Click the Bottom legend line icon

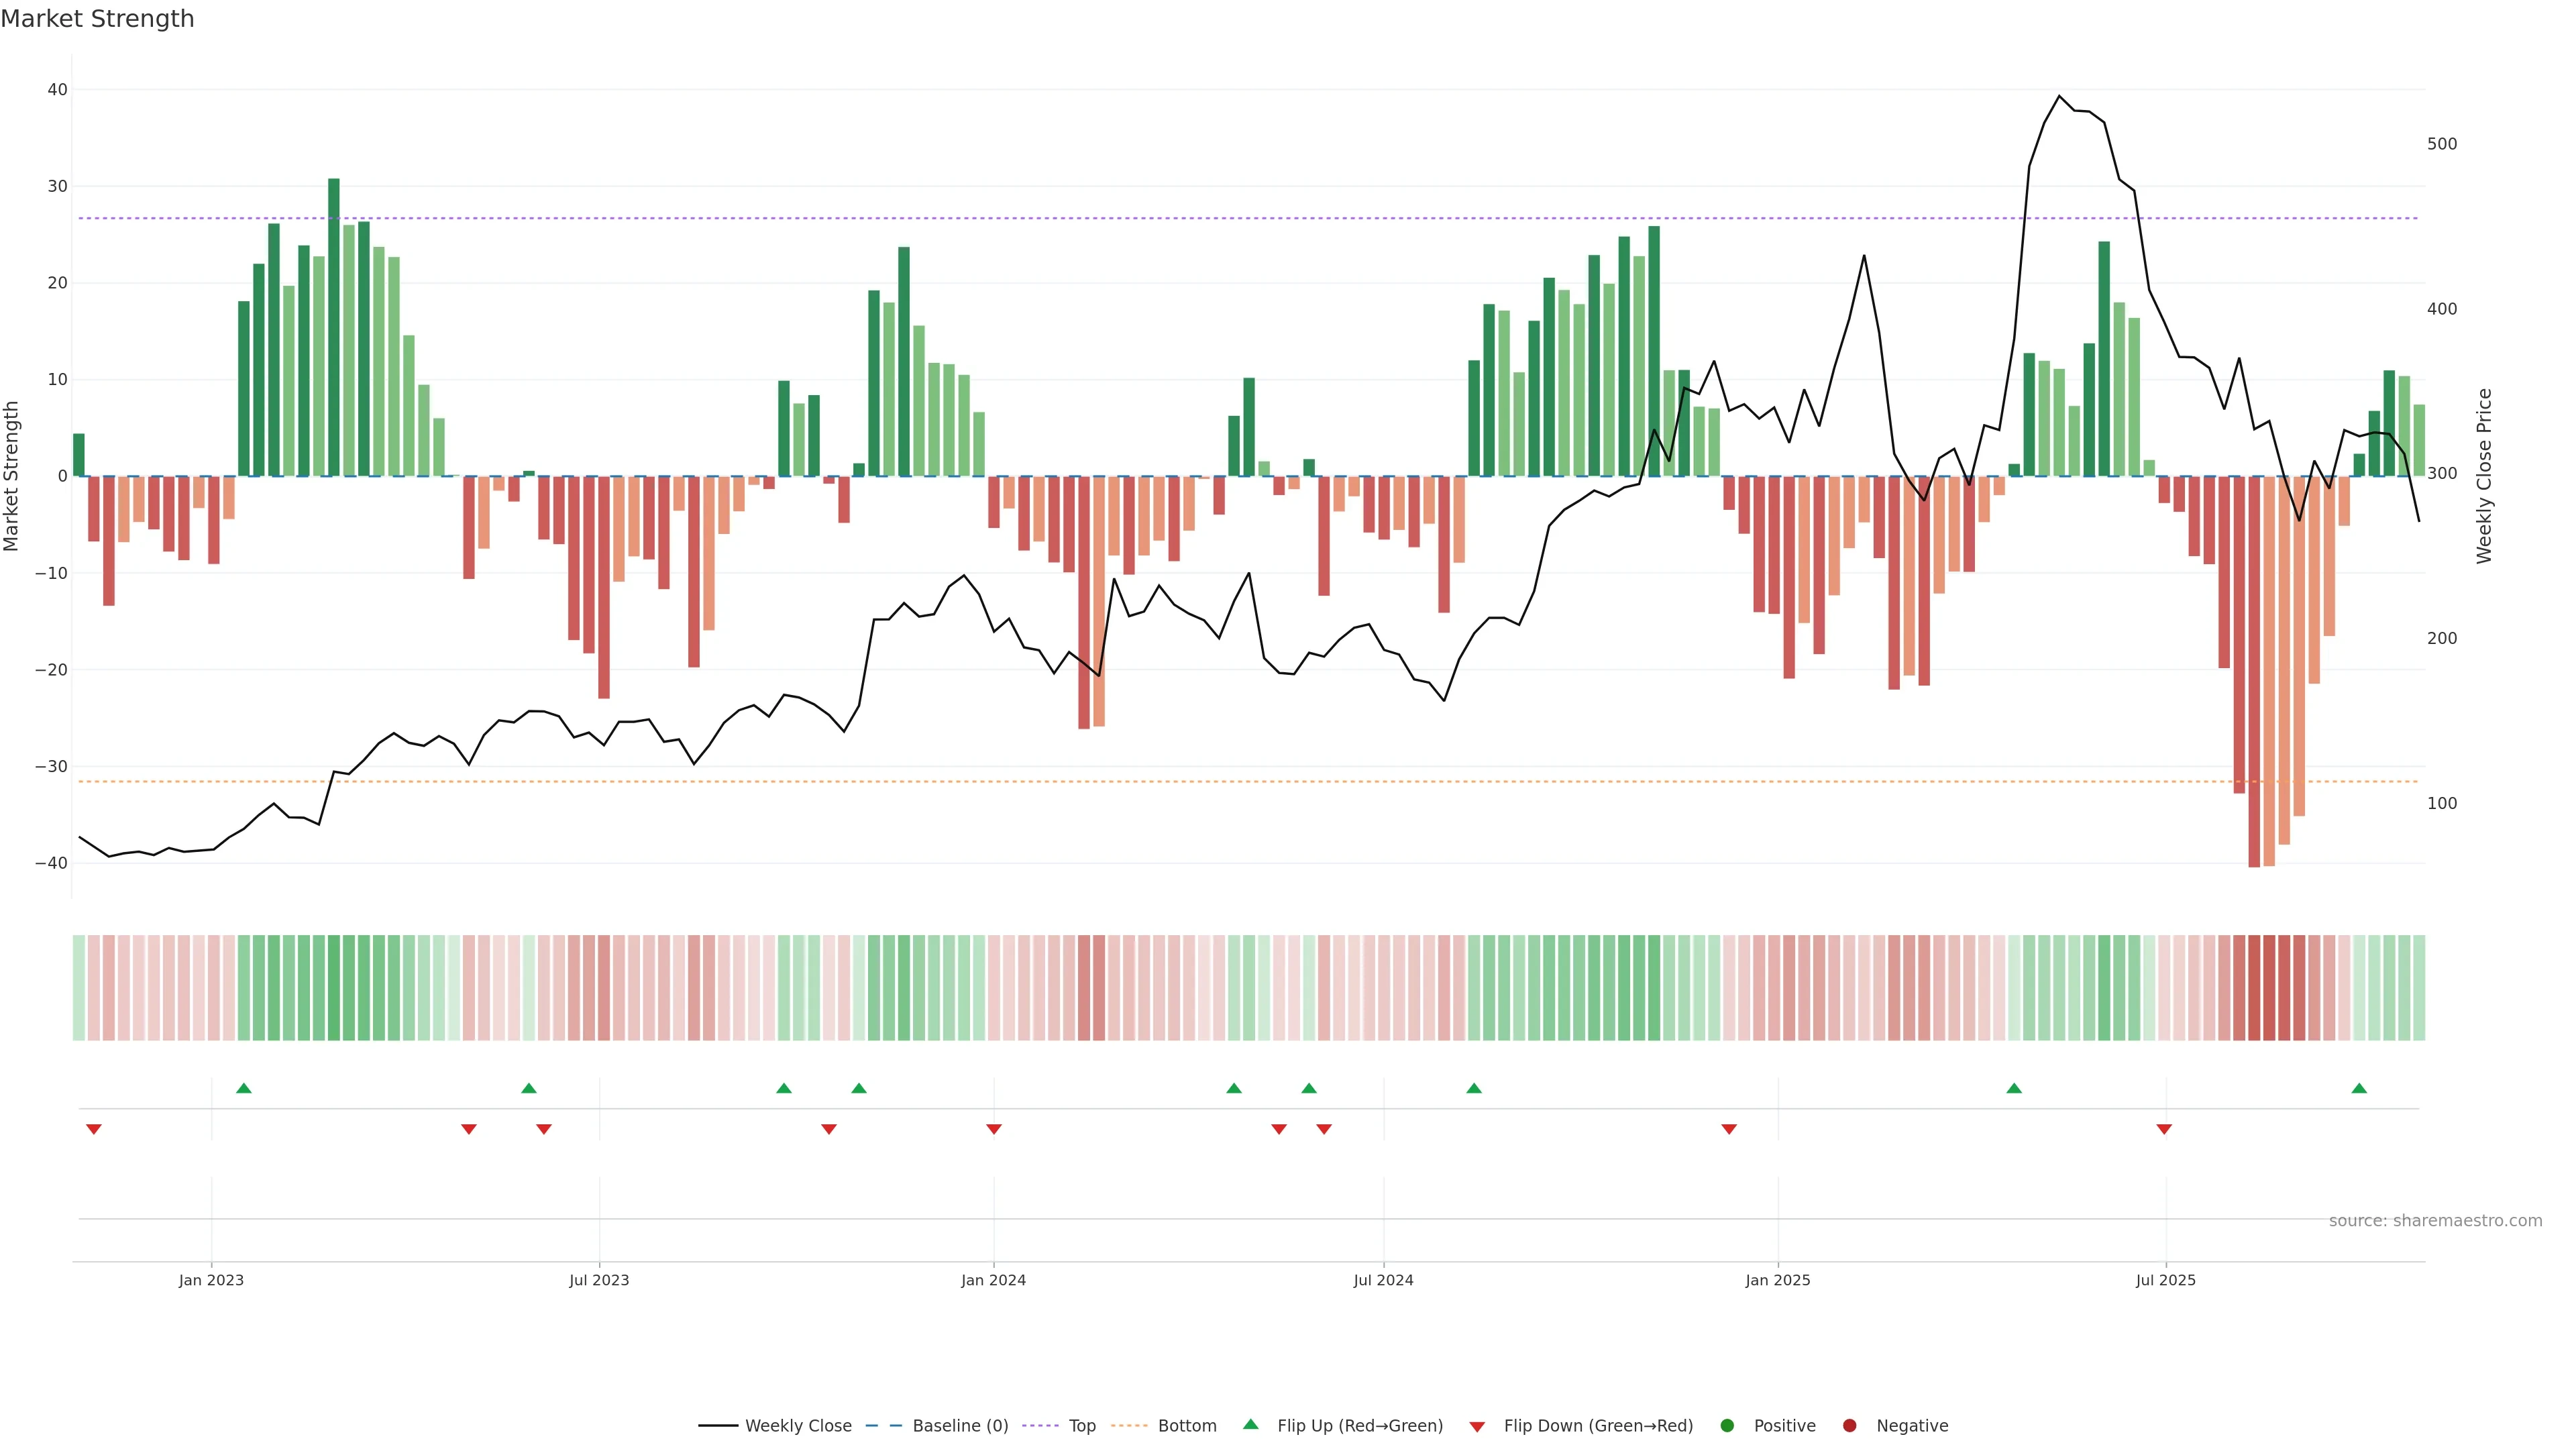click(x=1129, y=1426)
